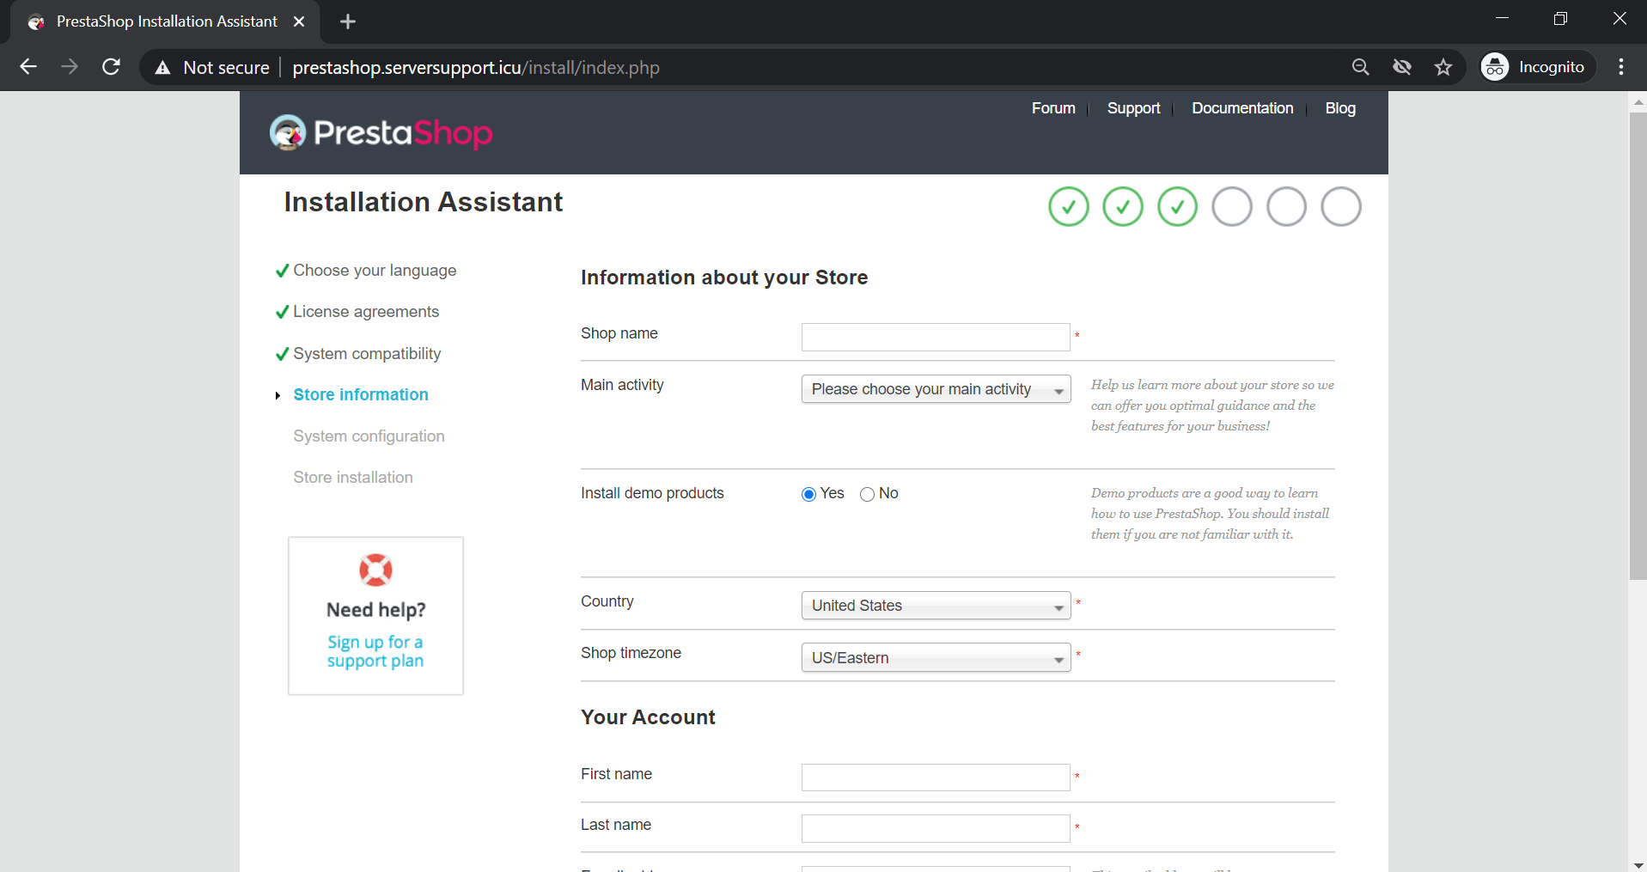Click the Incognito profile icon
The image size is (1647, 872).
pyautogui.click(x=1494, y=67)
